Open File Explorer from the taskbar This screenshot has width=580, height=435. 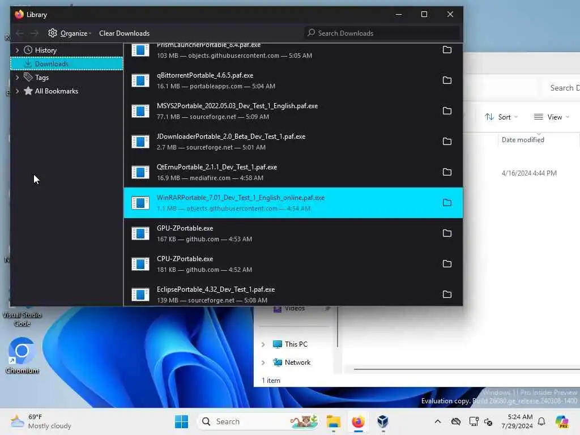[333, 421]
